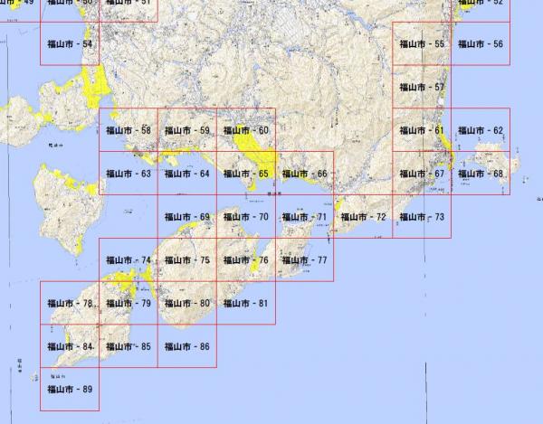Choose grid cell 福山市 - 65
This screenshot has width=543, height=424.
coord(246,174)
